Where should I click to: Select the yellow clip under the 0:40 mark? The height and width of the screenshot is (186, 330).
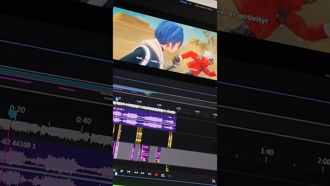click(x=139, y=136)
